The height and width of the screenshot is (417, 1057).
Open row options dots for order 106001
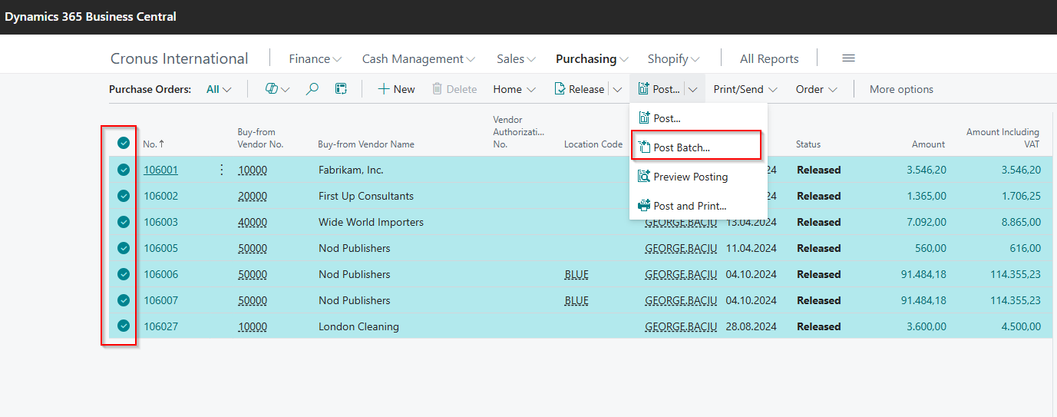point(222,170)
